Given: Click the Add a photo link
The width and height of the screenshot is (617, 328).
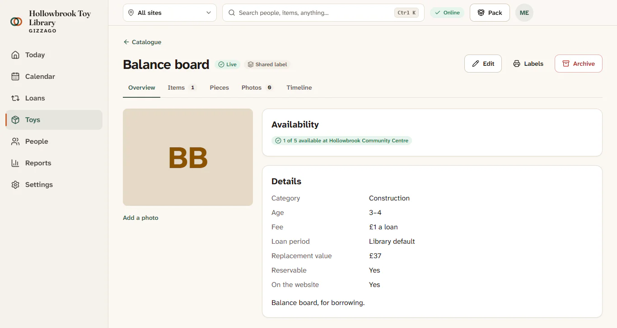Looking at the screenshot, I should (x=140, y=218).
